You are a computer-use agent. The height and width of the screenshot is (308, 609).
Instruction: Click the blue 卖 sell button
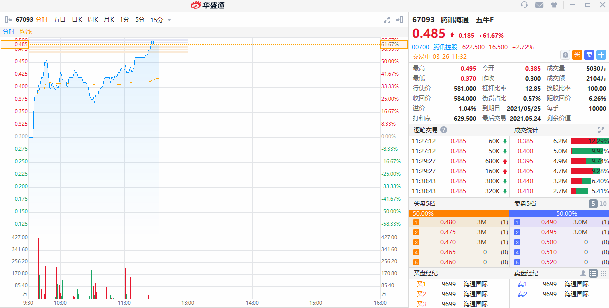point(589,55)
